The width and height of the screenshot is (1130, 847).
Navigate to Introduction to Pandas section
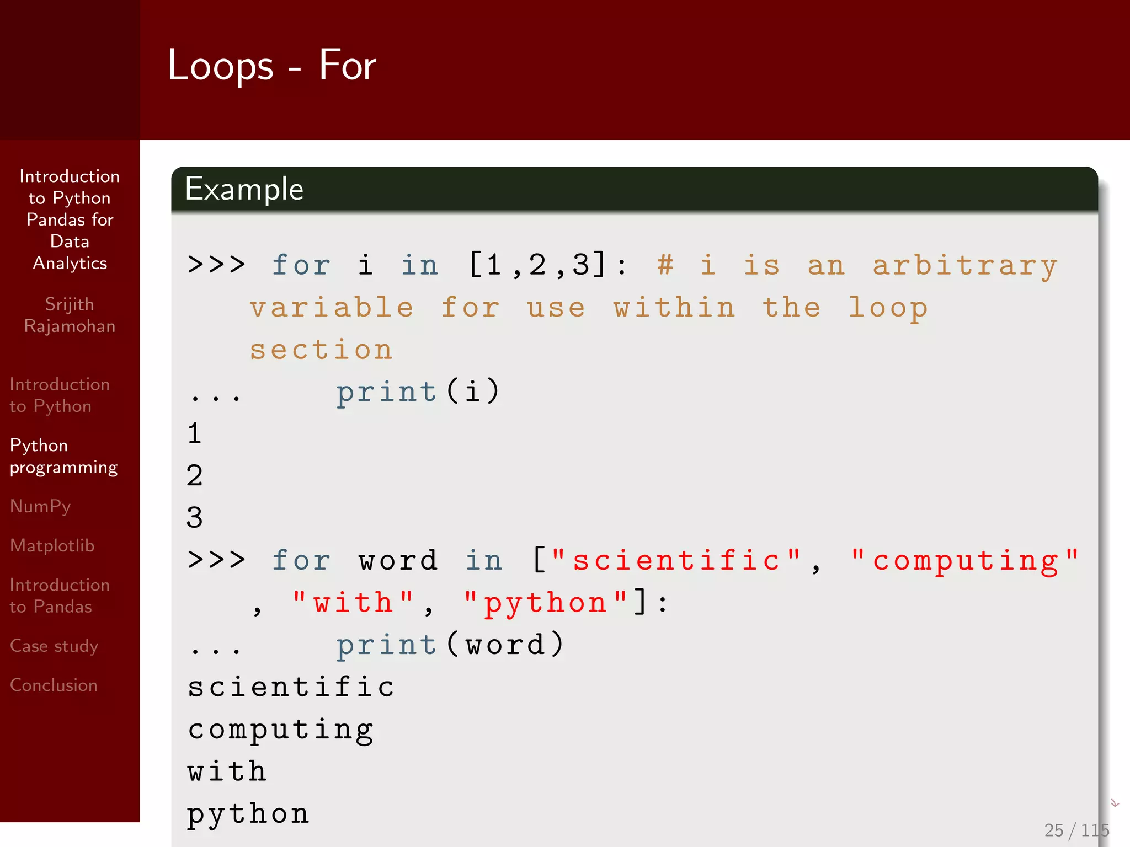click(x=60, y=596)
